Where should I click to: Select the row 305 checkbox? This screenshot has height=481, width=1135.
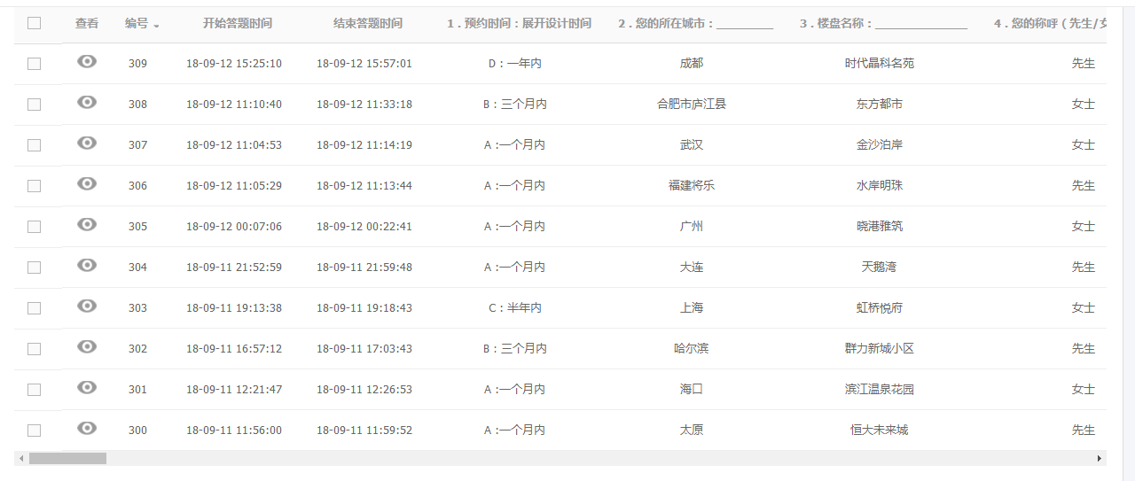pos(34,227)
